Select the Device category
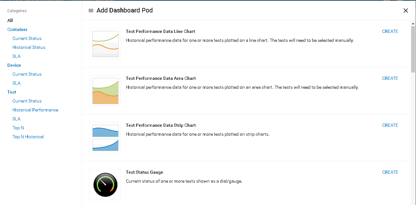The width and height of the screenshot is (416, 205). [x=14, y=65]
